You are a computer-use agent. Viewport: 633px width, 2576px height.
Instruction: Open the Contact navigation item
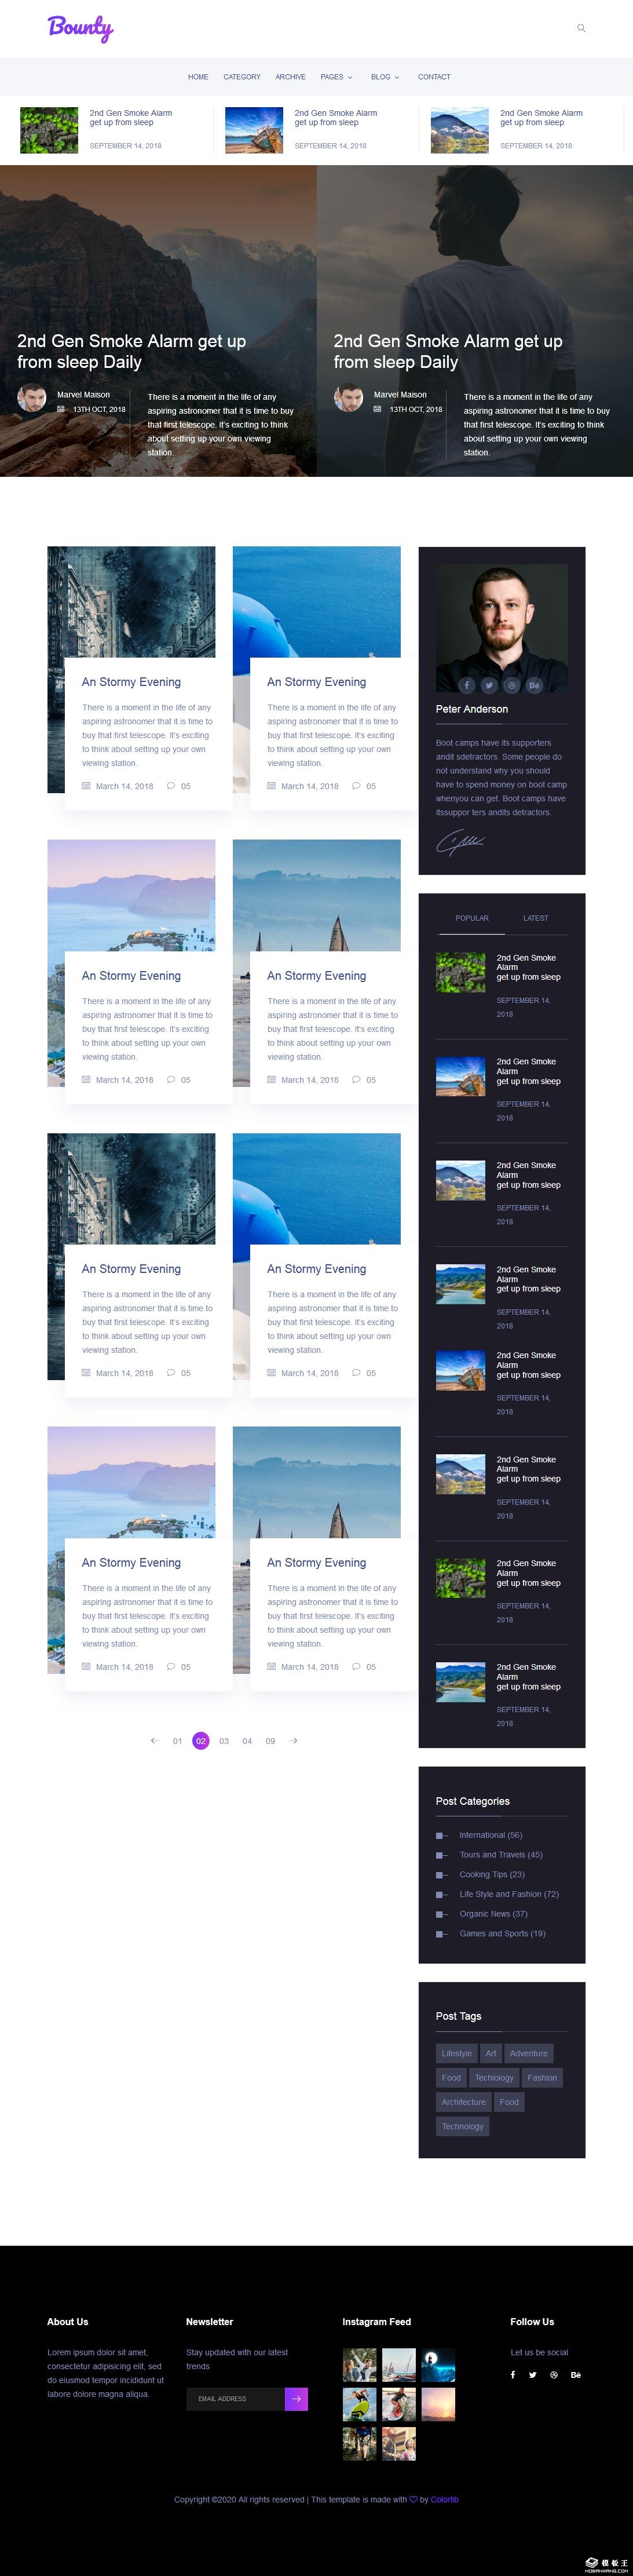tap(434, 77)
